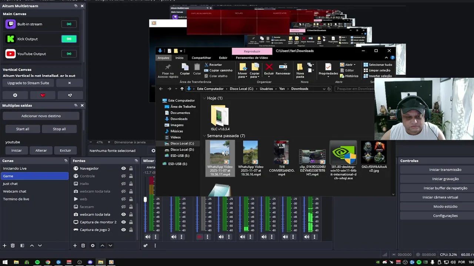Hide the Navegador source with its eye icon
Viewport: 474px width, 266px height.
pyautogui.click(x=124, y=168)
